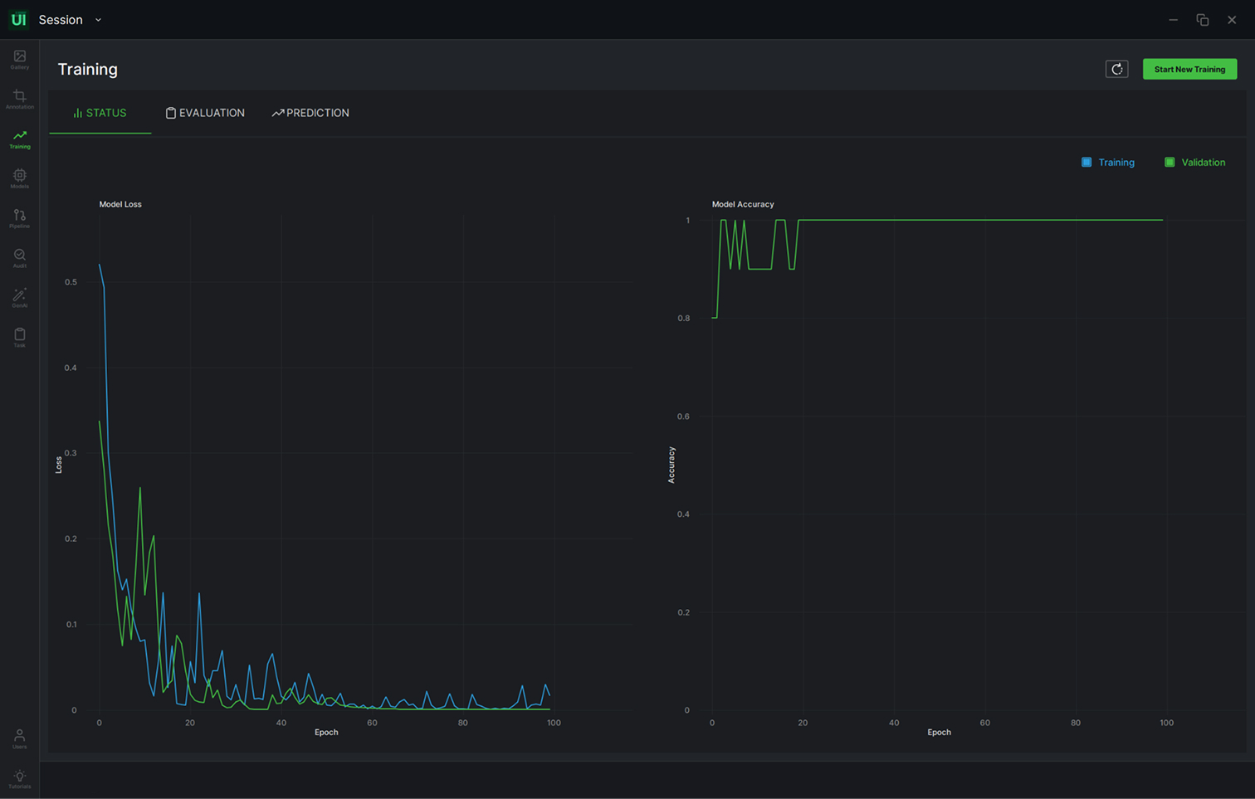Click the Model Loss chart title
The width and height of the screenshot is (1255, 799).
point(120,204)
